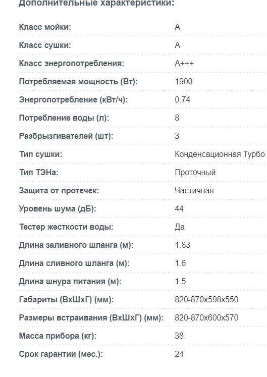267x377 pixels.
Task: Click the 0.74 energy consumption value
Action: tap(182, 99)
